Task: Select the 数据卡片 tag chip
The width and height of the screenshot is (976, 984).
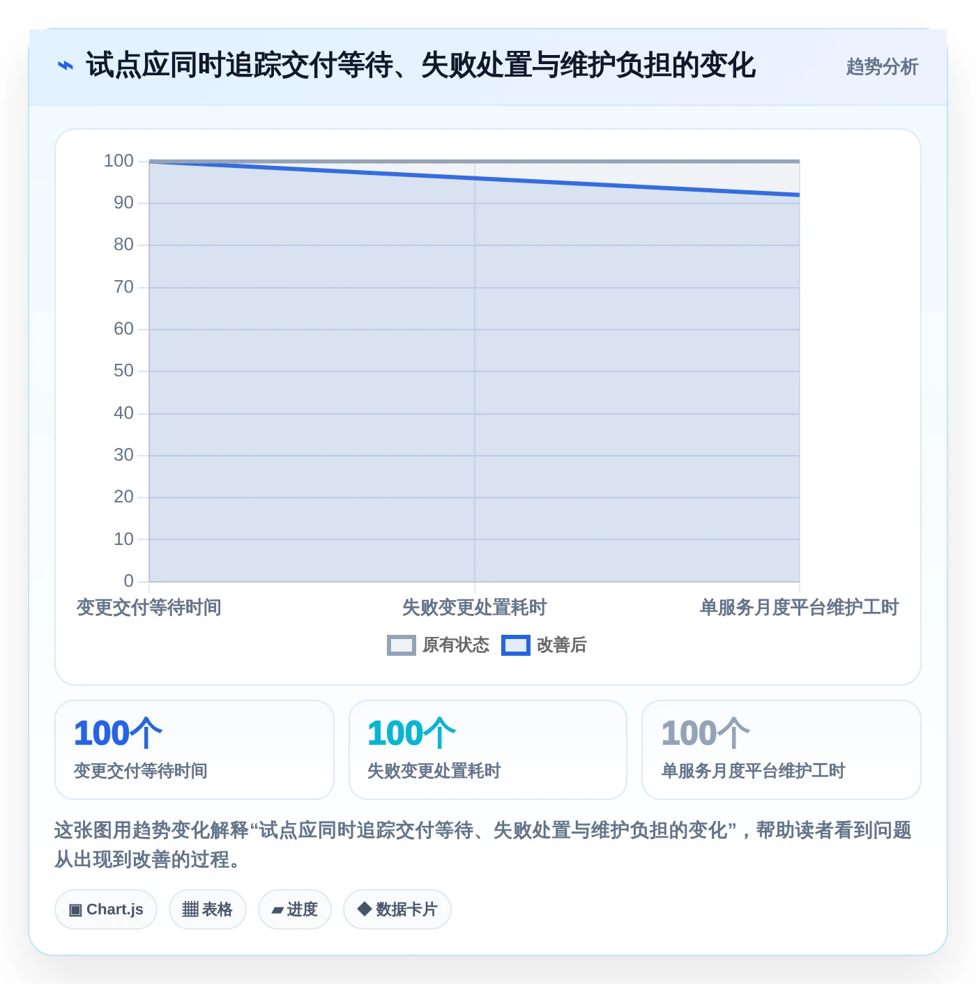Action: point(397,909)
